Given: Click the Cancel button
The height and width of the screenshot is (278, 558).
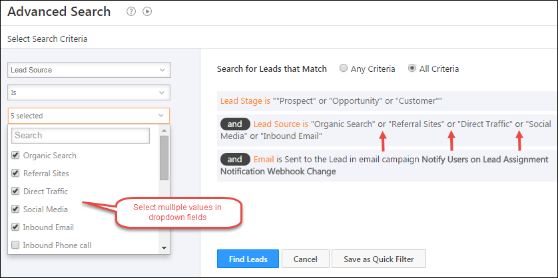Looking at the screenshot, I should [306, 259].
